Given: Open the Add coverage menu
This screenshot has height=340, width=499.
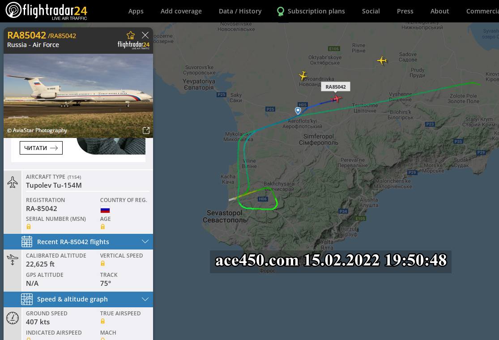Looking at the screenshot, I should coord(181,11).
